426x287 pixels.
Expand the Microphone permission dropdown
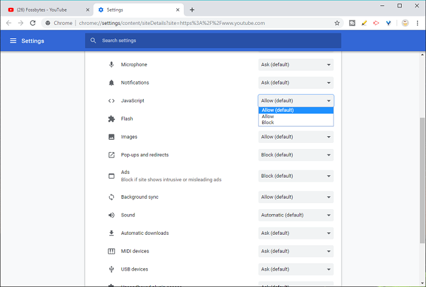pyautogui.click(x=296, y=65)
